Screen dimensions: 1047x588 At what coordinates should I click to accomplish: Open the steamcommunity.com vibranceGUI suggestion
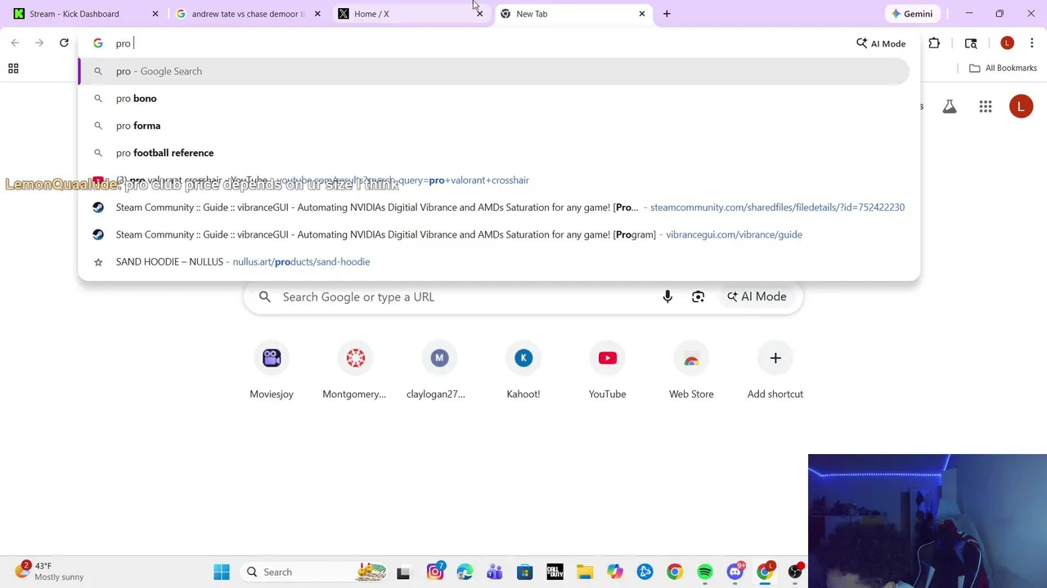pos(493,207)
